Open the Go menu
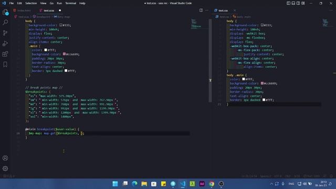Image resolution: width=336 pixels, height=189 pixels. (x=51, y=3)
